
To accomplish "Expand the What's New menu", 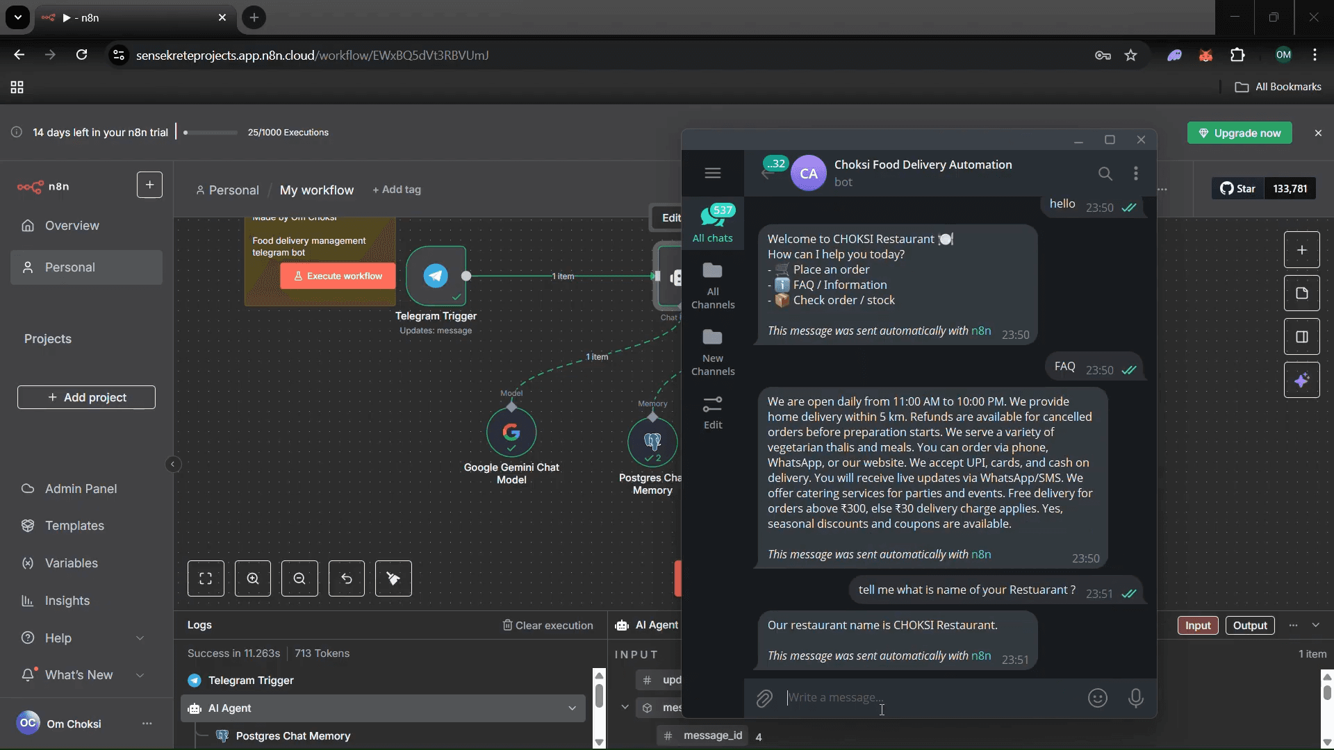I will coord(140,675).
